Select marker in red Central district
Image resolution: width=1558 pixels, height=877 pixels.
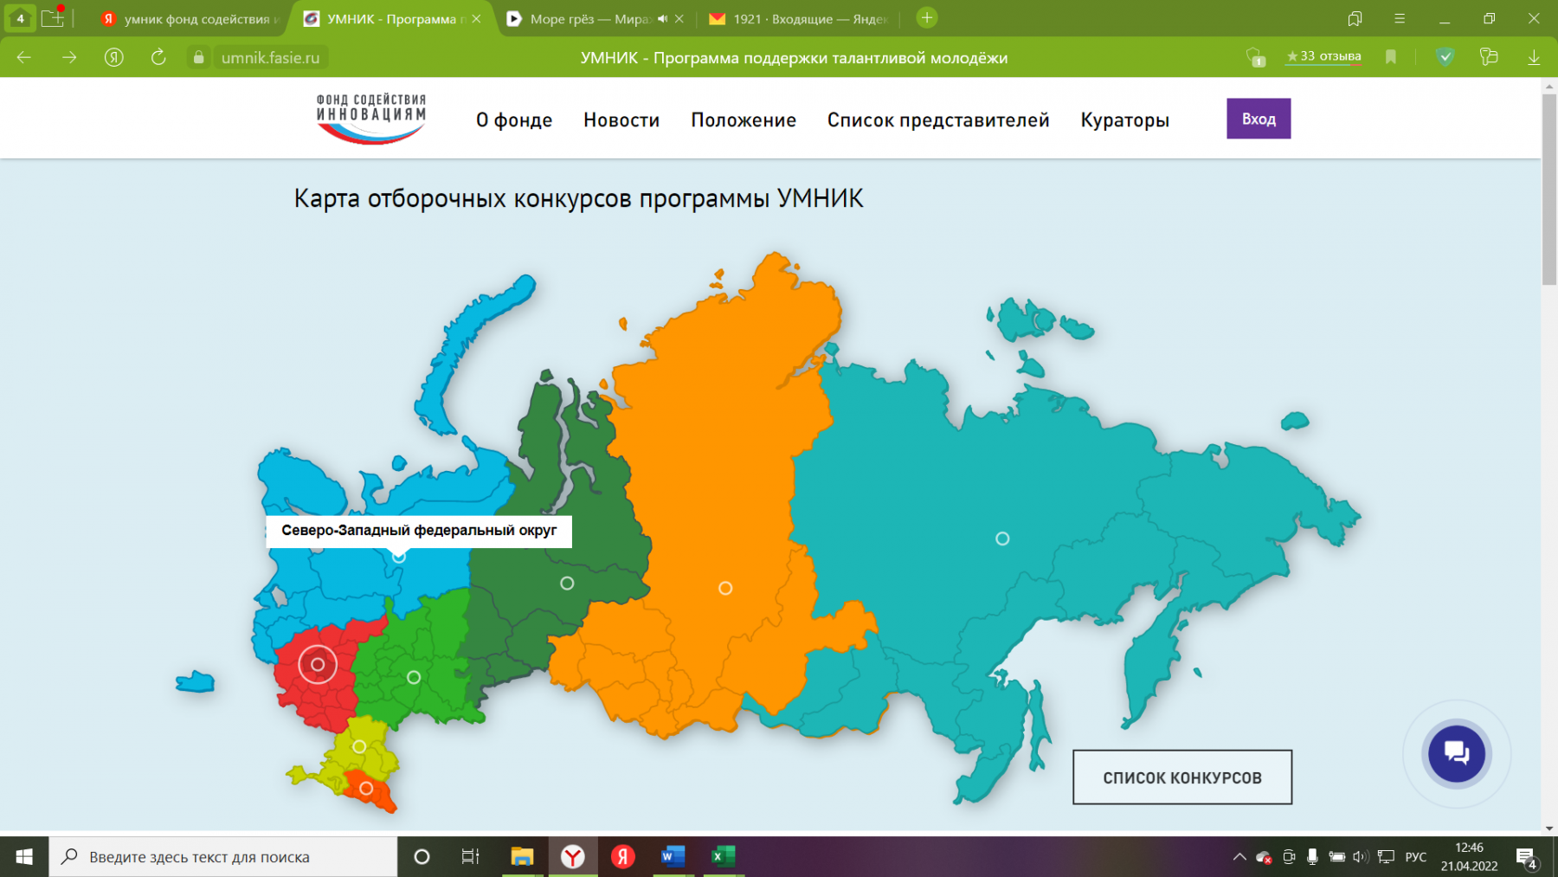pyautogui.click(x=318, y=665)
